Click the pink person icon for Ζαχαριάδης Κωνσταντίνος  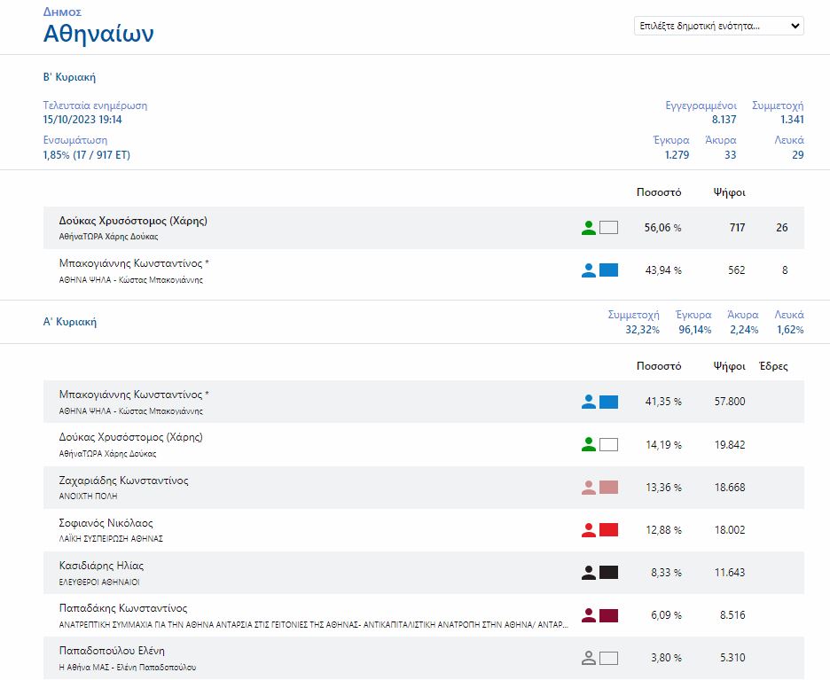588,488
